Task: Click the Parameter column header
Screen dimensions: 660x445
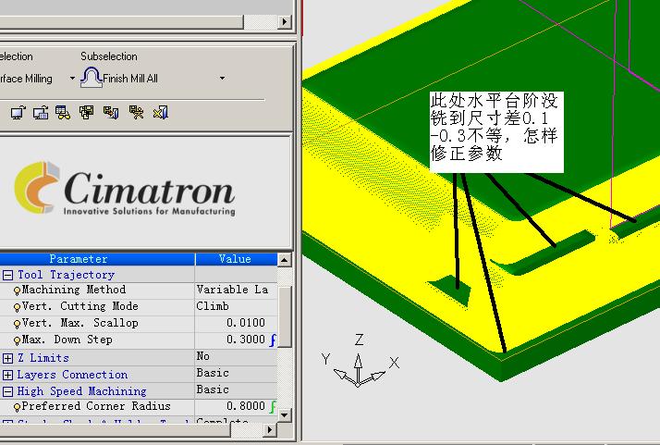Action: (97, 259)
